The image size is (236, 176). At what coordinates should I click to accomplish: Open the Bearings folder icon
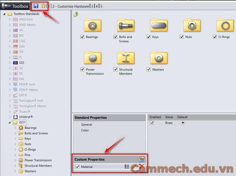pyautogui.click(x=92, y=25)
